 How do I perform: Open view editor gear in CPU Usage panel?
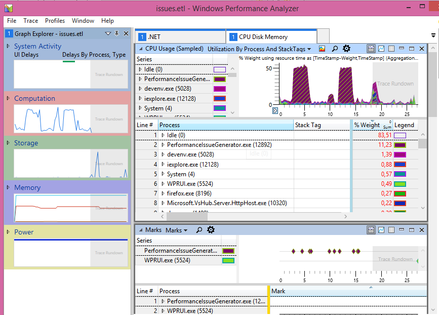click(347, 49)
